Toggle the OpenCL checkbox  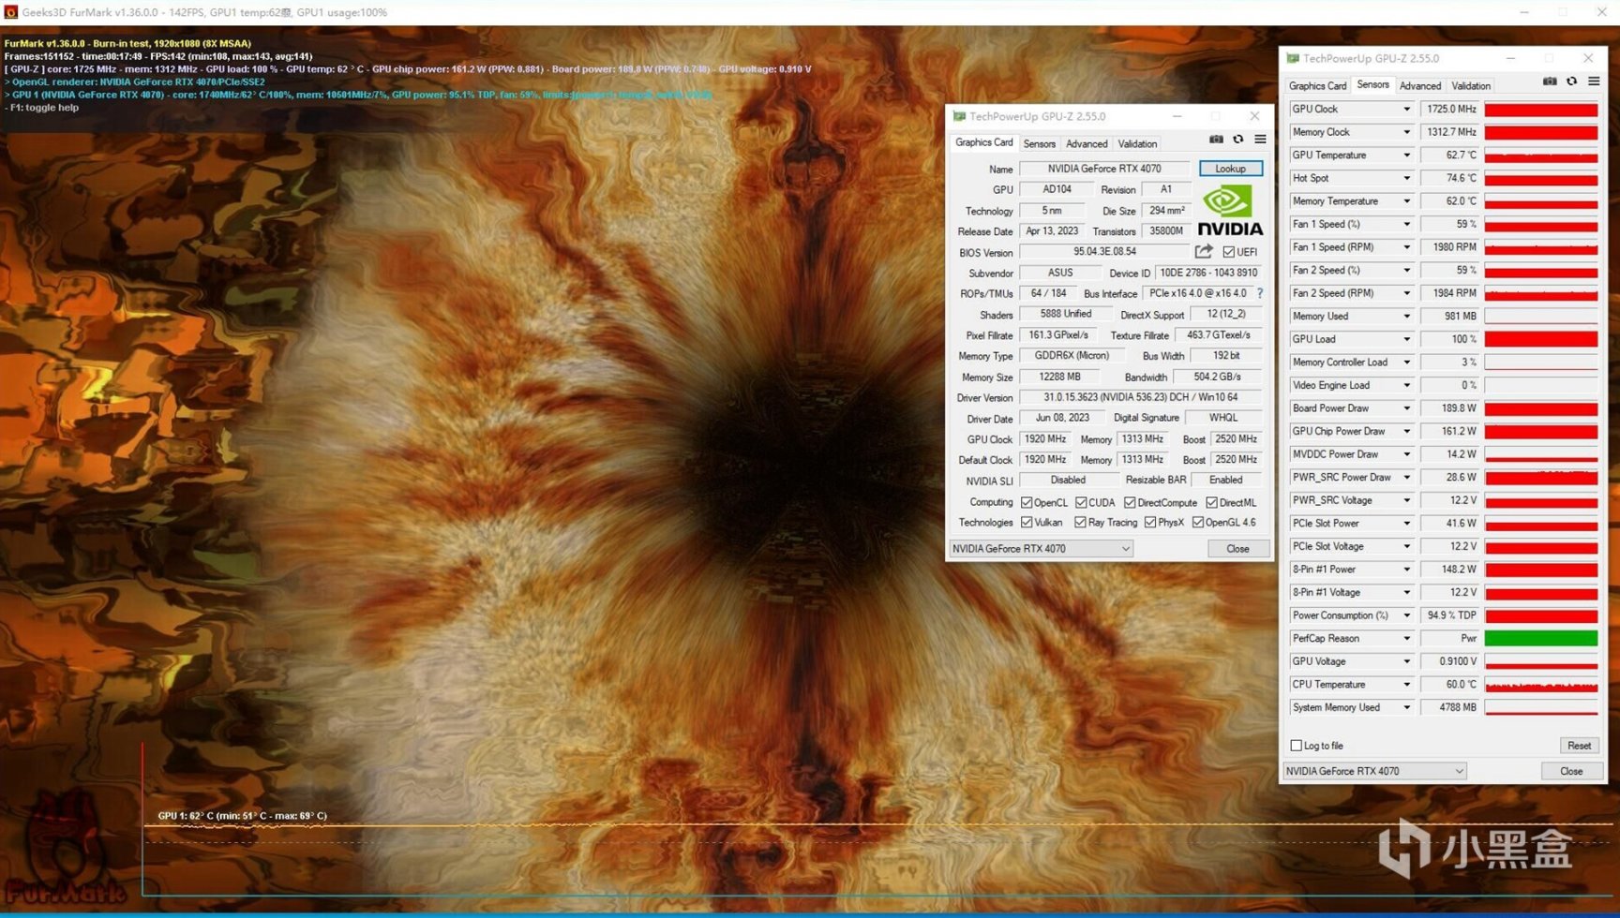pyautogui.click(x=1027, y=503)
